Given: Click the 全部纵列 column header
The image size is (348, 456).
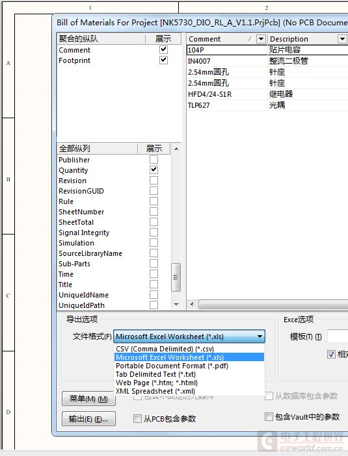Looking at the screenshot, I should click(x=98, y=149).
